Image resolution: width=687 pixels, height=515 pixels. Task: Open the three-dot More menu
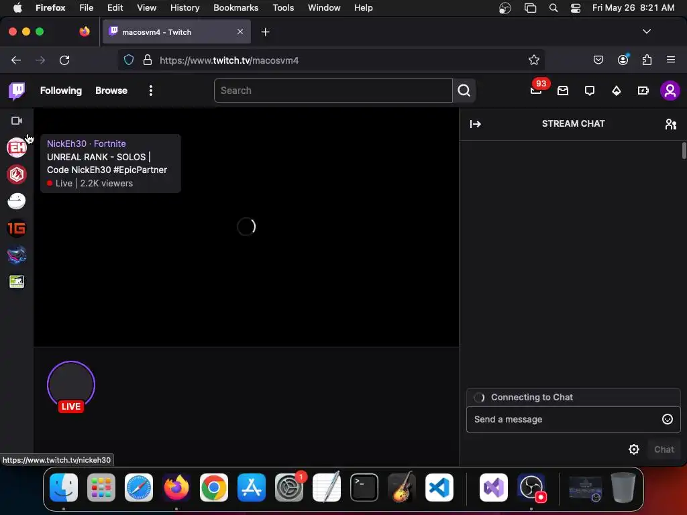151,91
